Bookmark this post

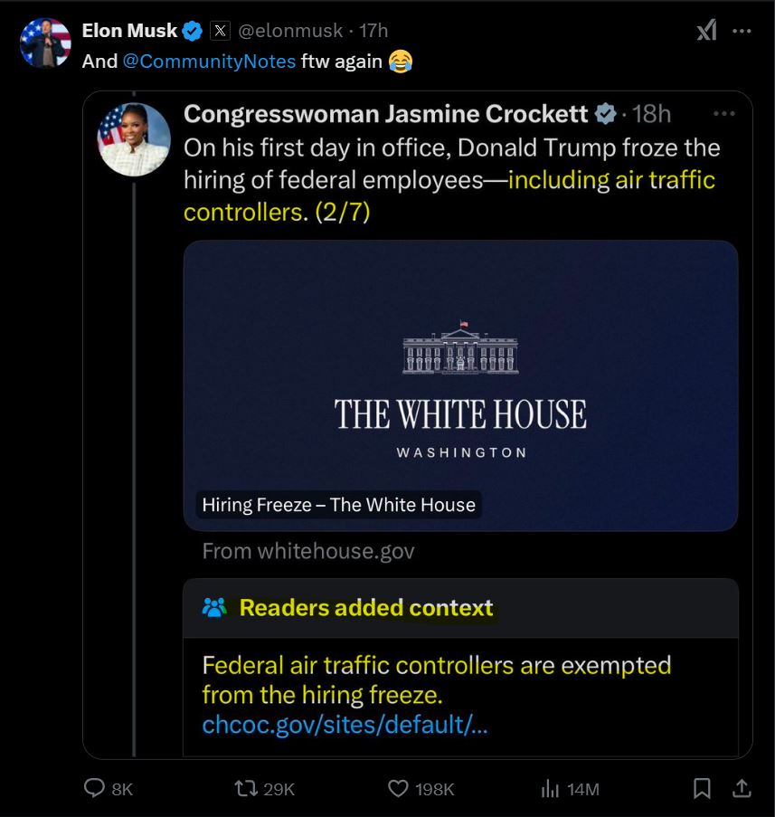pyautogui.click(x=702, y=789)
